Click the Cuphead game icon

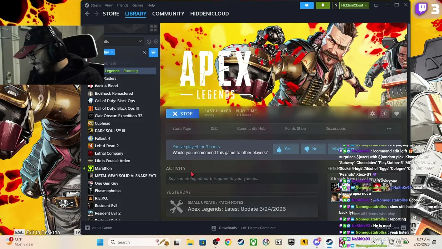pos(90,123)
